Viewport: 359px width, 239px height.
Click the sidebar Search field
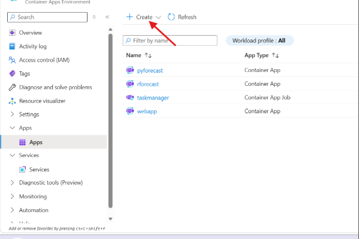tap(47, 17)
